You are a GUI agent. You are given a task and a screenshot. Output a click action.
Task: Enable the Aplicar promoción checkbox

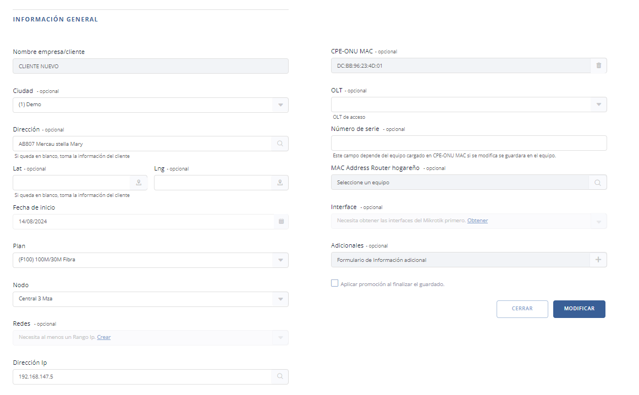pyautogui.click(x=335, y=283)
